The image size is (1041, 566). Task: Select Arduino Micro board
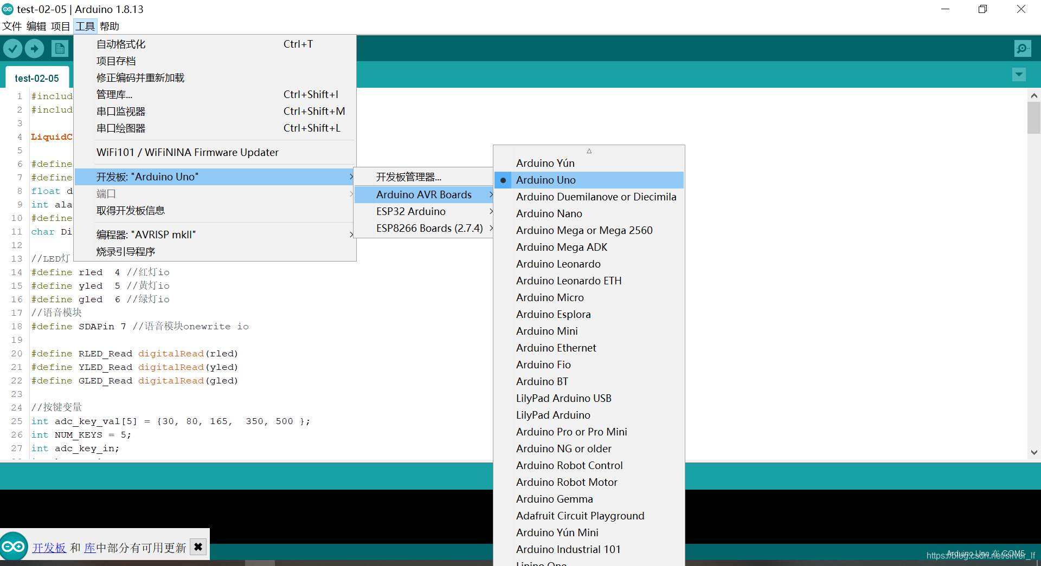pos(589,297)
